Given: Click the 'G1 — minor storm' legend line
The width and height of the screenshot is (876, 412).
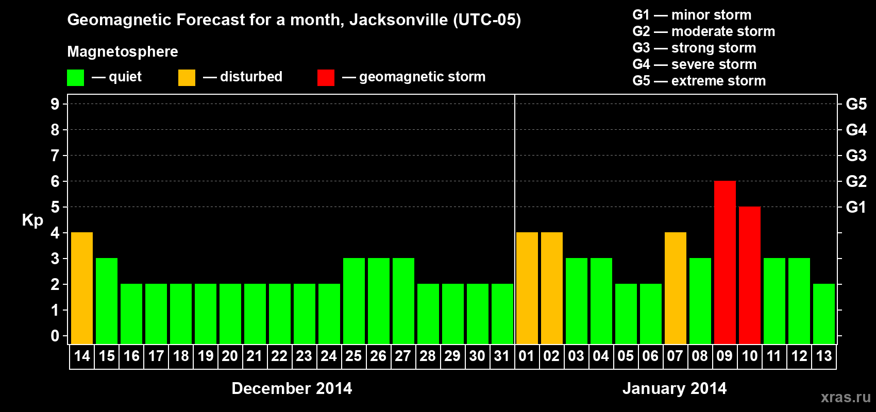Looking at the screenshot, I should coord(692,15).
